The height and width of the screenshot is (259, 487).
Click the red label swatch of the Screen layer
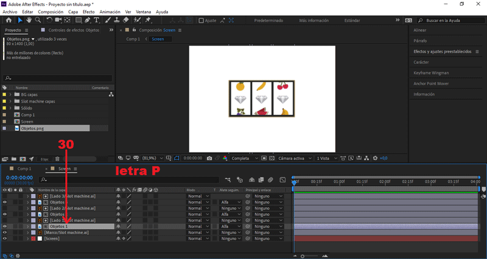(33, 238)
